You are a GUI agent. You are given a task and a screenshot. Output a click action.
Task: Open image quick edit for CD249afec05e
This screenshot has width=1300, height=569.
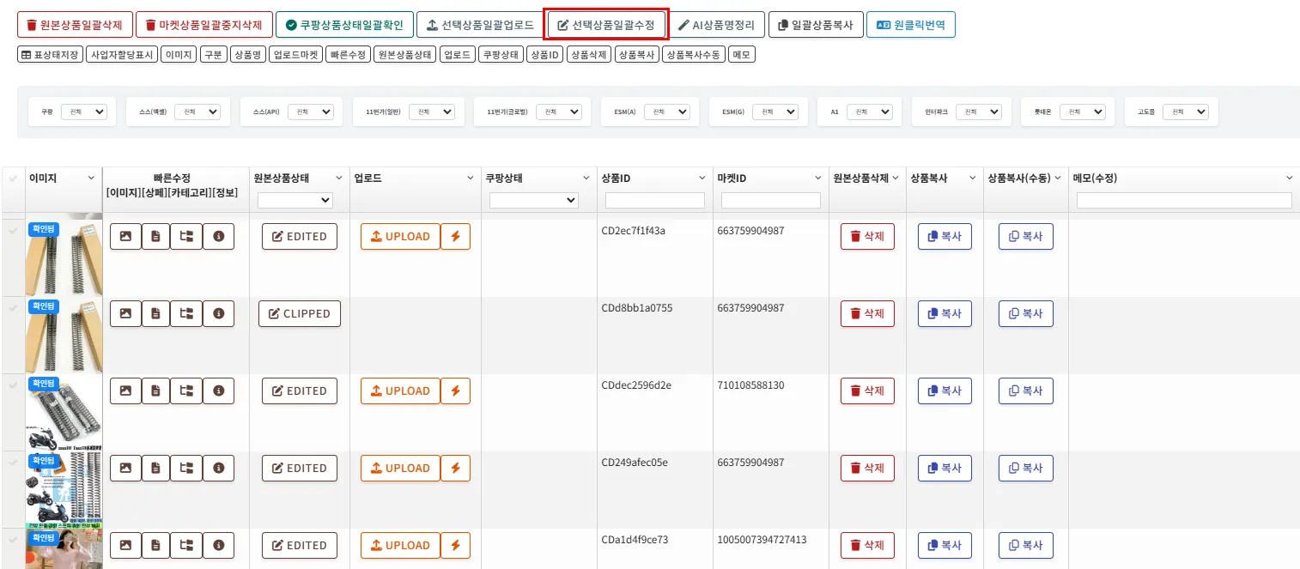coord(125,468)
